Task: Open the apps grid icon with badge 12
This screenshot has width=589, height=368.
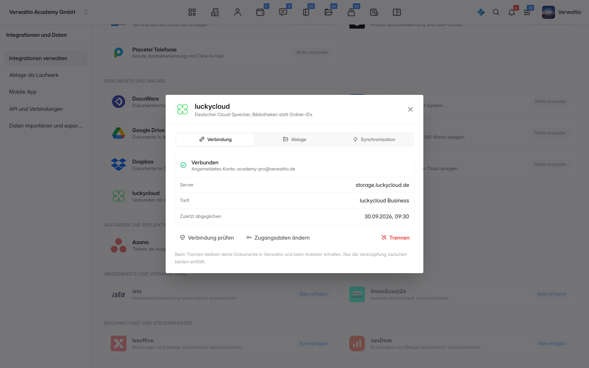Action: (x=527, y=12)
